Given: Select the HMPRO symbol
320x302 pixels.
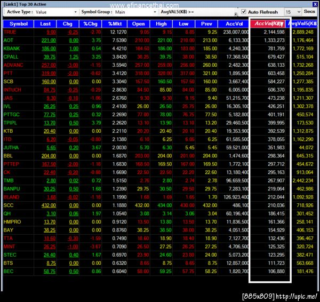Looking at the screenshot, I should click(12, 222).
